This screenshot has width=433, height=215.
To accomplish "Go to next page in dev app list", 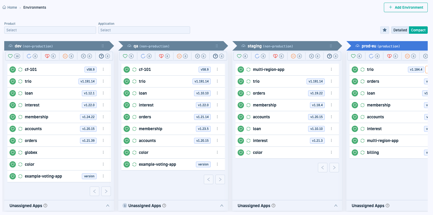I will tap(106, 191).
